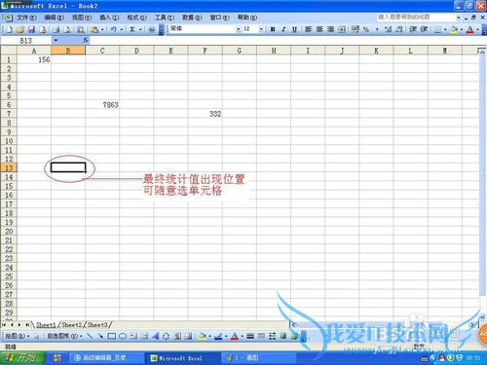
Task: Switch to Sheet2 tab
Action: [x=72, y=325]
